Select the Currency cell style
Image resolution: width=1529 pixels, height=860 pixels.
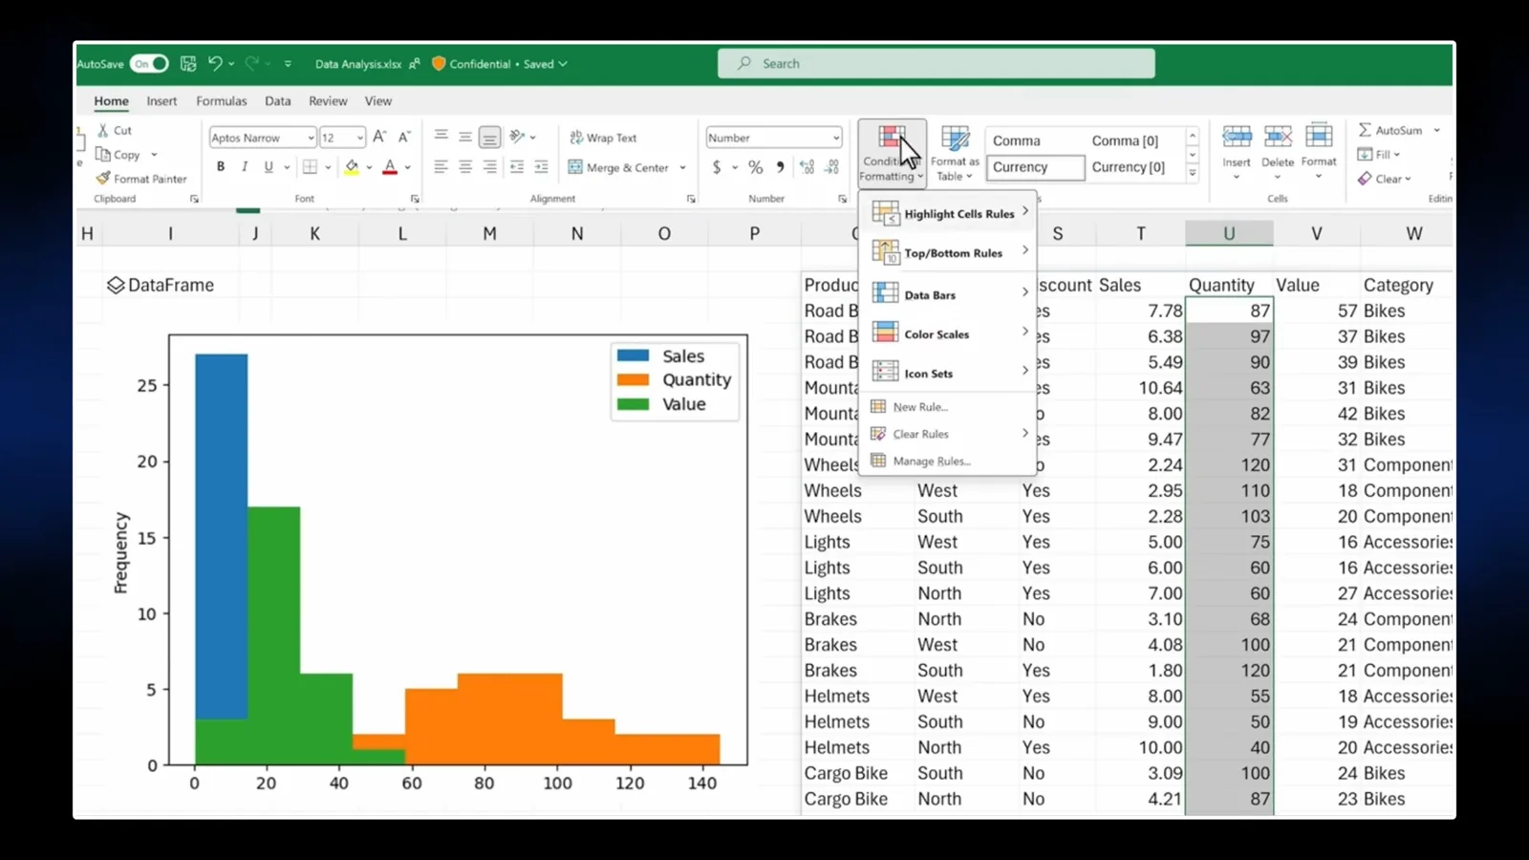click(x=1035, y=167)
